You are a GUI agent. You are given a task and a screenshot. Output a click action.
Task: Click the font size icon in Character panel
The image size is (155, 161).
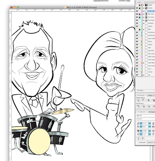pos(138,124)
